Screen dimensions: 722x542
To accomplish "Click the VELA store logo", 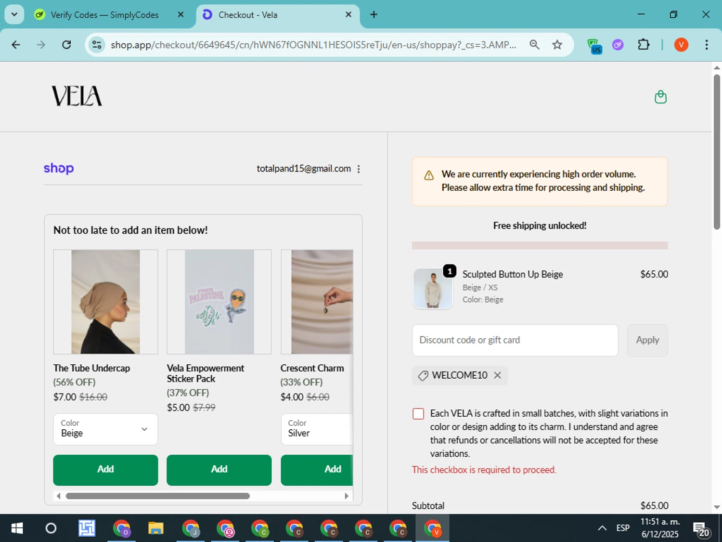I will coord(77,96).
